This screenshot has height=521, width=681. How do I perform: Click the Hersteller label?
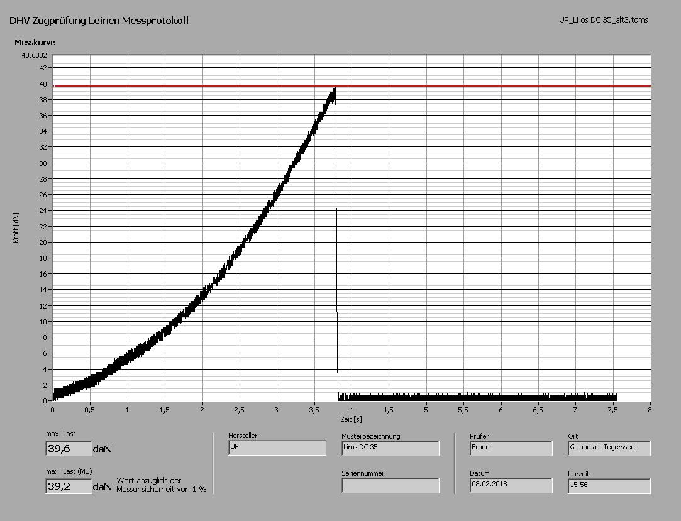pyautogui.click(x=243, y=436)
